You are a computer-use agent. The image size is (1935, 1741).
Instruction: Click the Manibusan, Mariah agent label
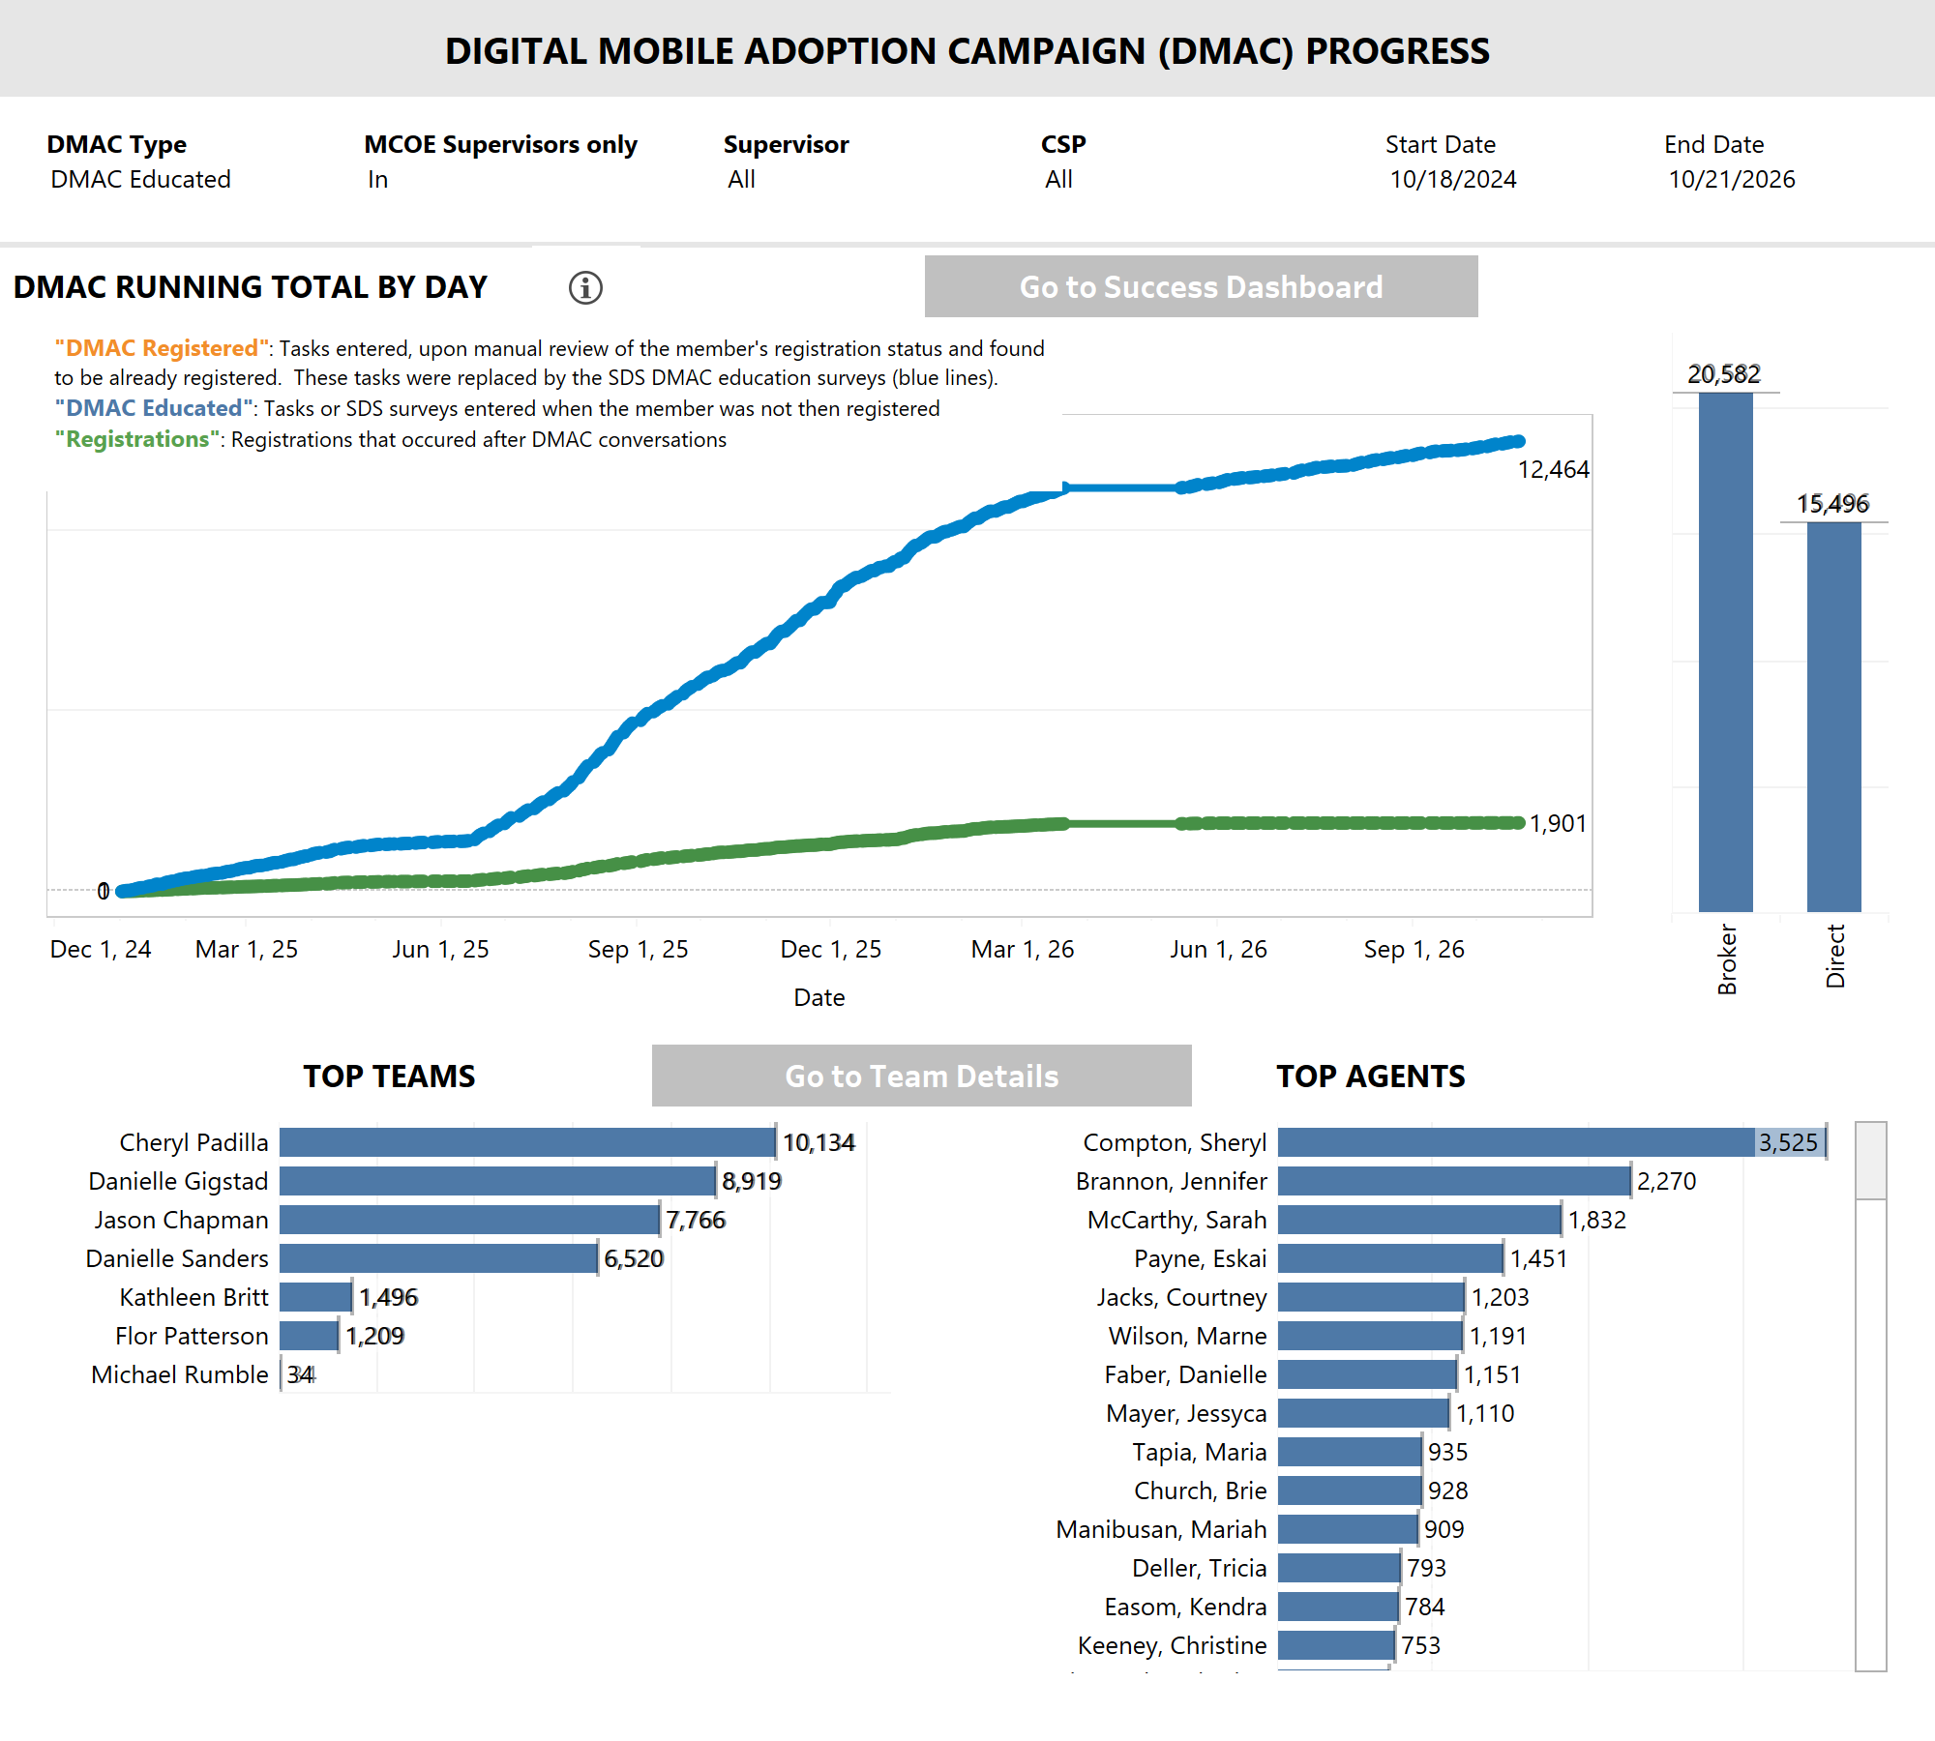point(1161,1529)
